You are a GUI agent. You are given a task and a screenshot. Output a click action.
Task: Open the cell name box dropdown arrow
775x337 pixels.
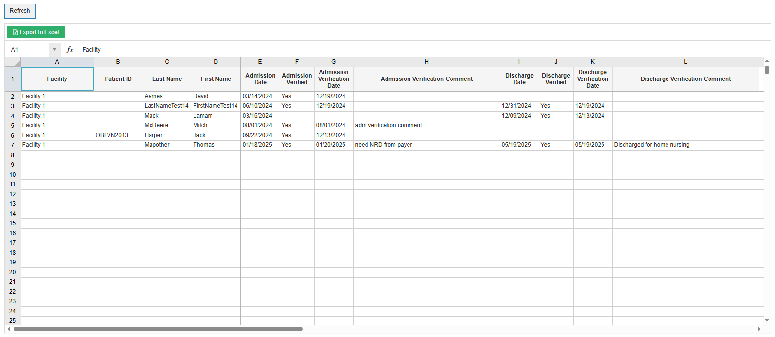[x=54, y=49]
